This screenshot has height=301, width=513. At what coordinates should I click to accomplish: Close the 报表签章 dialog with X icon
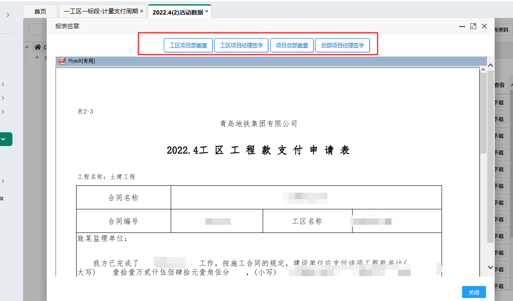click(x=484, y=26)
